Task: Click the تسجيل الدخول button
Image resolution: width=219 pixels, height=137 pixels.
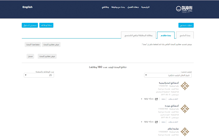Action: 30,25
